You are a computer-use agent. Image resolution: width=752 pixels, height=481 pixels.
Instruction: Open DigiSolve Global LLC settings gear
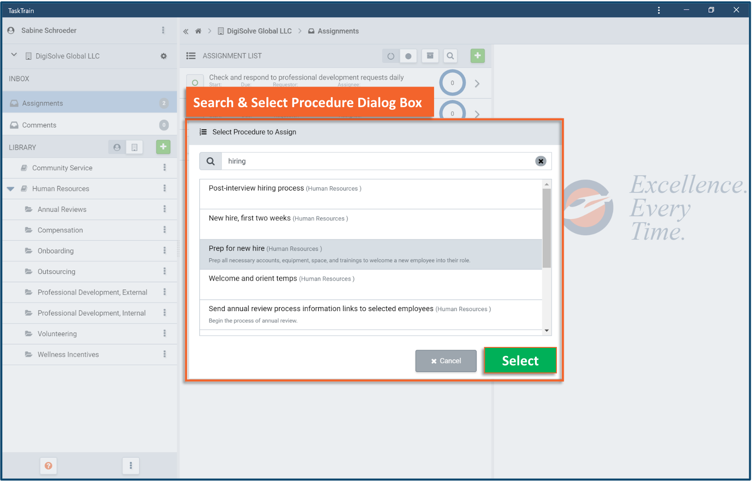164,56
